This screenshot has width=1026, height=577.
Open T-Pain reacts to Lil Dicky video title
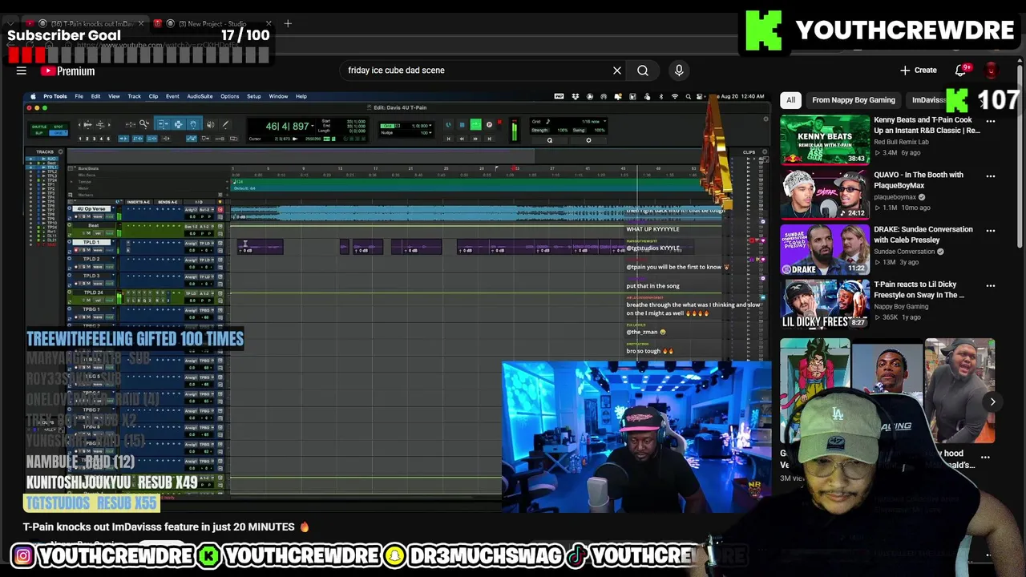tap(919, 290)
